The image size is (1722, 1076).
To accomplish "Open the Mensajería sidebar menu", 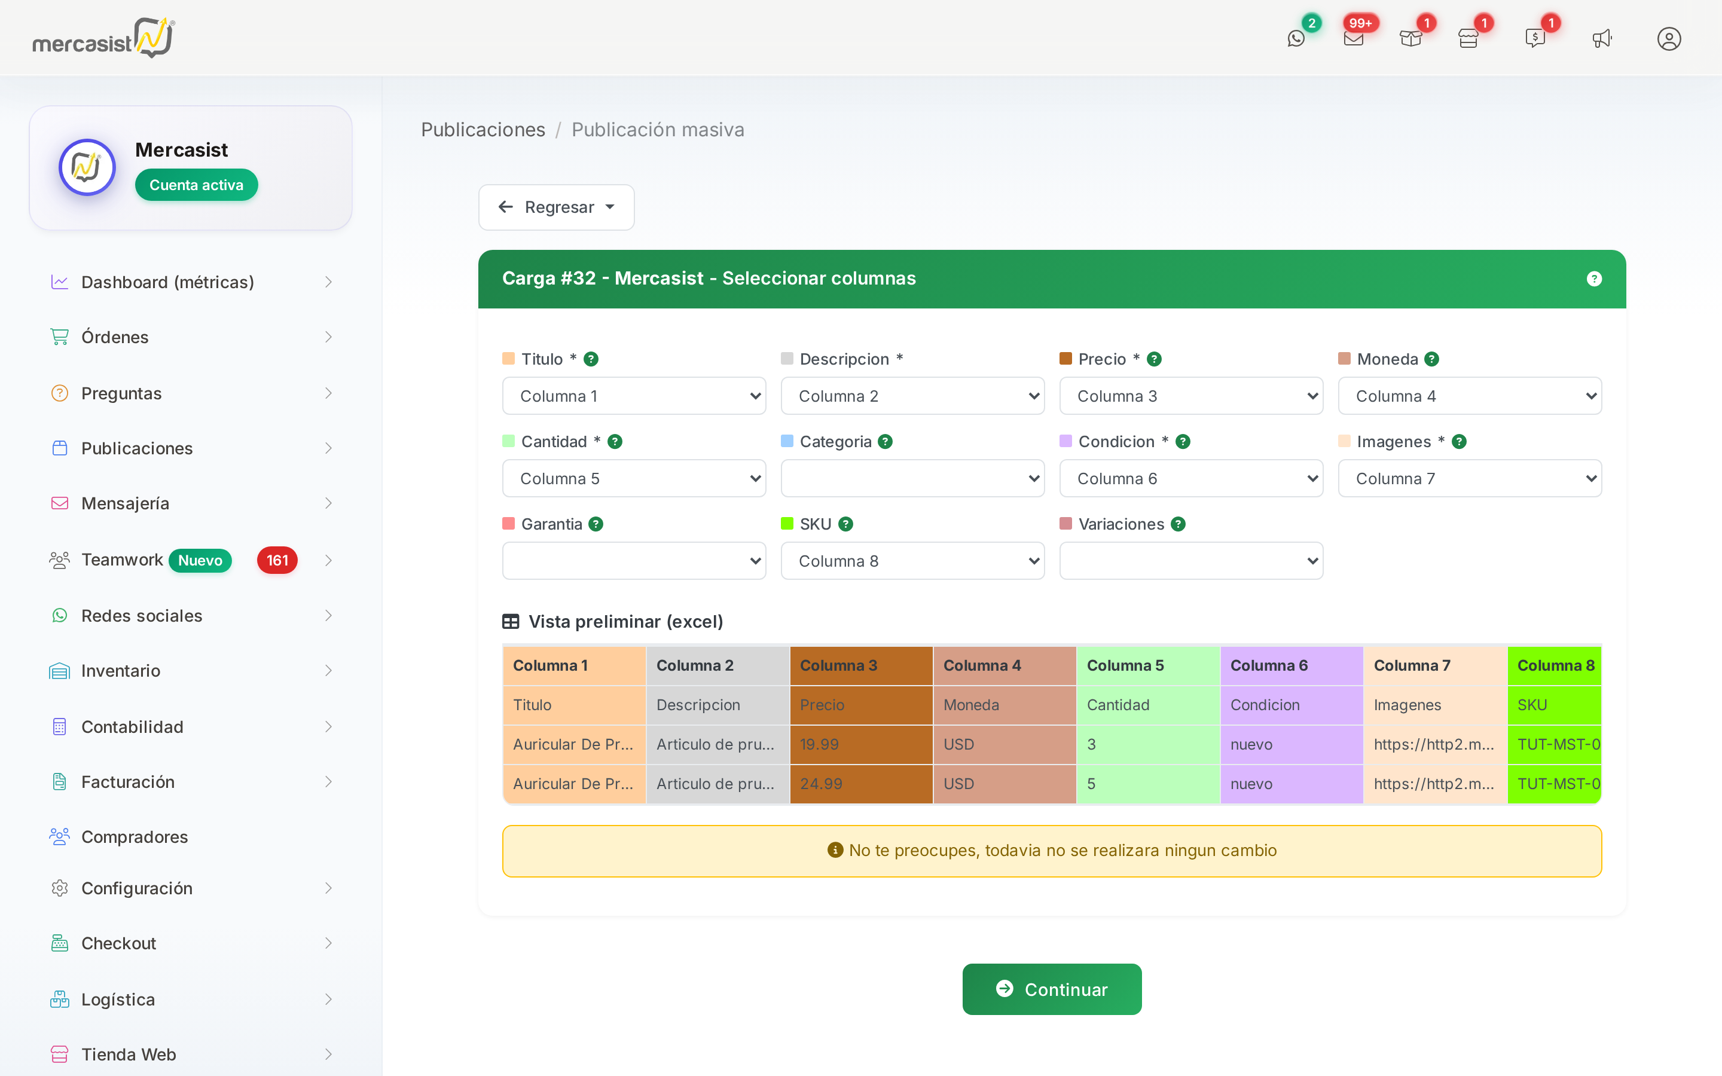I will click(191, 504).
